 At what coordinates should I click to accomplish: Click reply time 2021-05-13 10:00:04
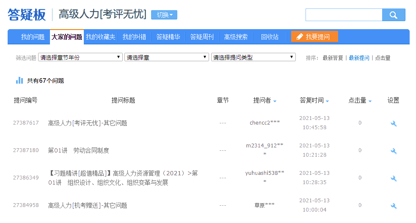(314, 205)
